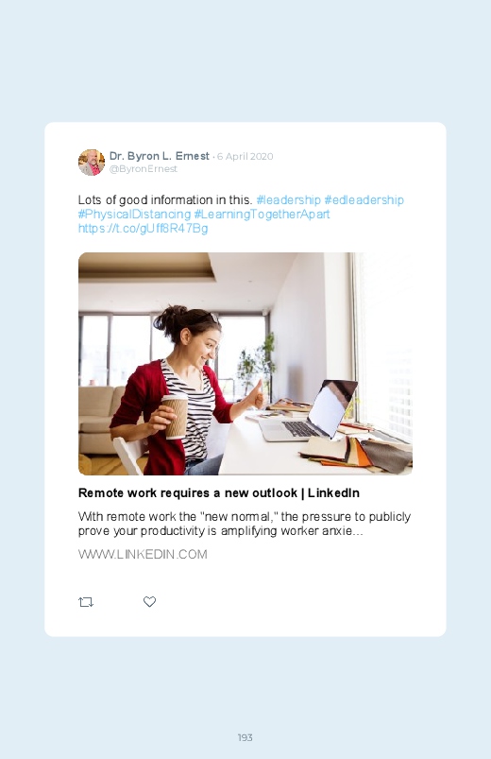Follow the t.co/gUff8R47Bg short link
This screenshot has height=759, width=491.
pyautogui.click(x=144, y=228)
